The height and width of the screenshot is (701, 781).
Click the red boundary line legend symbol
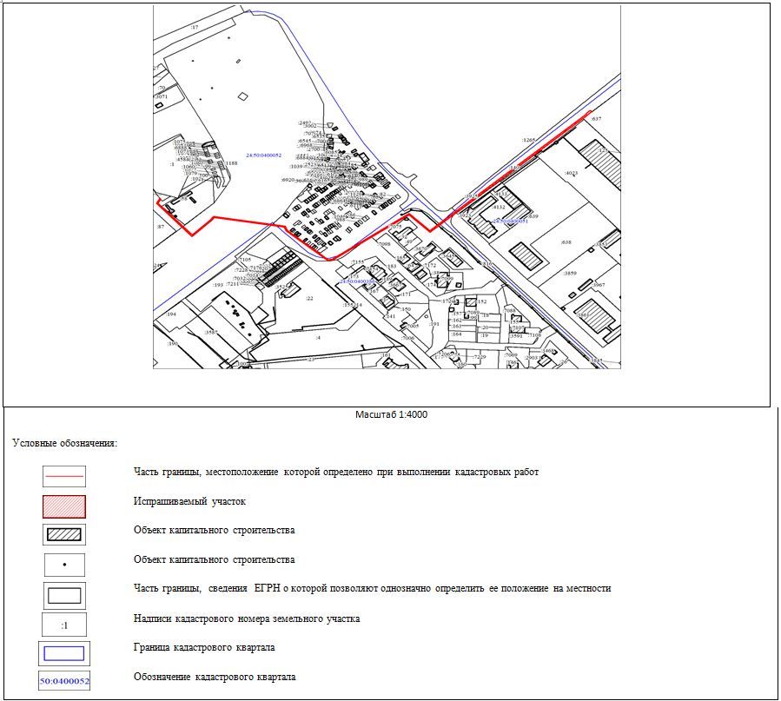pyautogui.click(x=65, y=476)
